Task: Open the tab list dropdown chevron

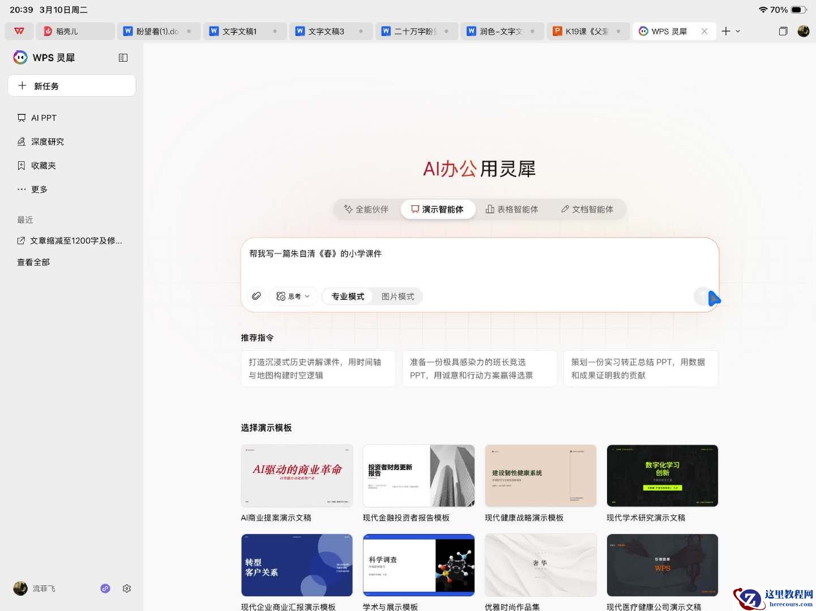Action: [738, 31]
